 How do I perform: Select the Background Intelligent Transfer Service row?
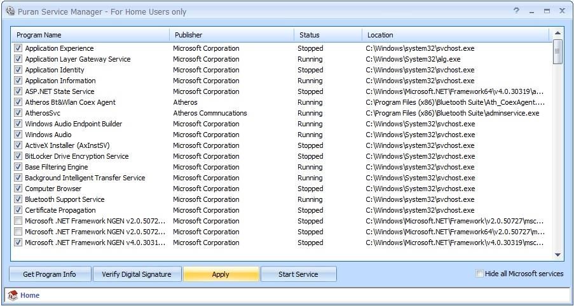(282, 178)
